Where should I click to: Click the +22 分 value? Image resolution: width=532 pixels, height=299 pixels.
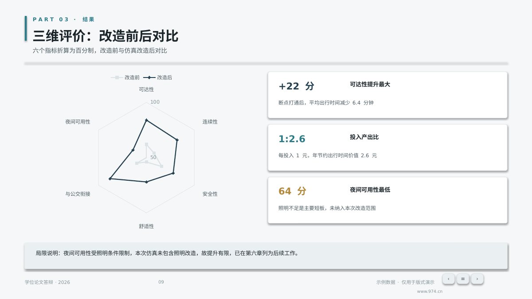(x=296, y=86)
